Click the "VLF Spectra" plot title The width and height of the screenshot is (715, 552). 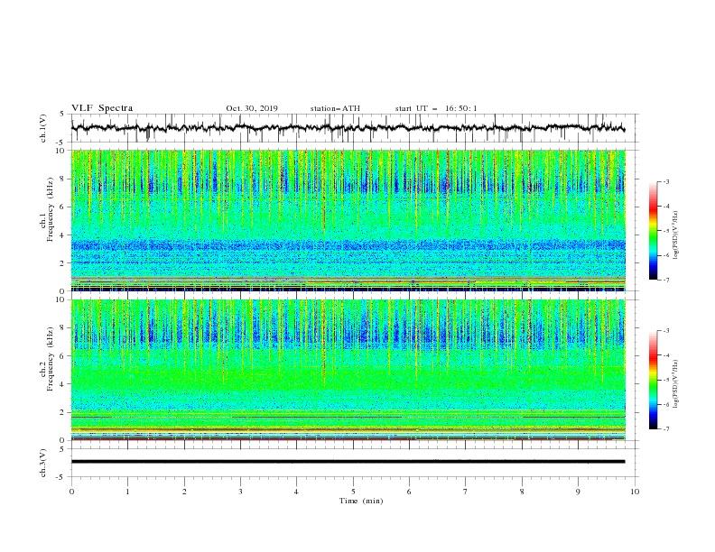pyautogui.click(x=102, y=108)
